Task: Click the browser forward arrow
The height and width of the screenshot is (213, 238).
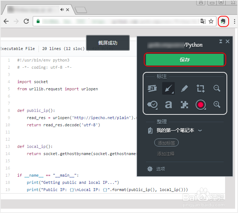Action: click(x=16, y=21)
